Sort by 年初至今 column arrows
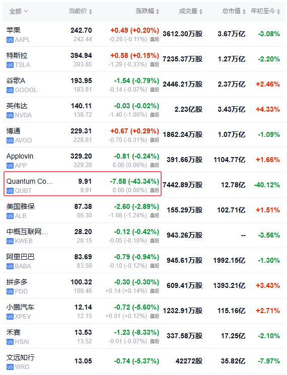This screenshot has height=375, width=287. (278, 11)
